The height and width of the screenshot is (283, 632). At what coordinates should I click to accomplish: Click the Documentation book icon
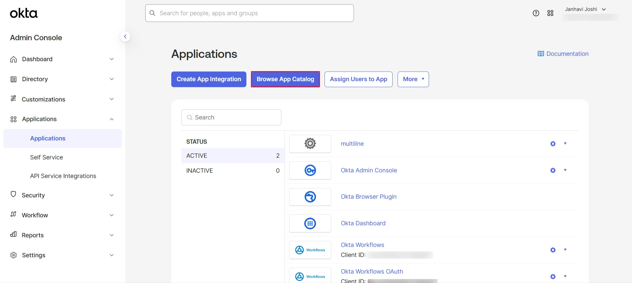[x=541, y=54]
